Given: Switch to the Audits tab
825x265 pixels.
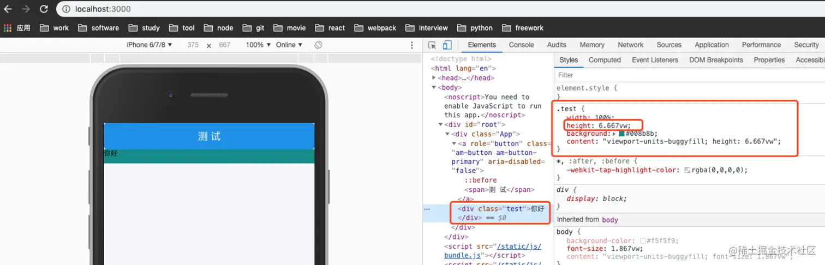Looking at the screenshot, I should [x=557, y=45].
